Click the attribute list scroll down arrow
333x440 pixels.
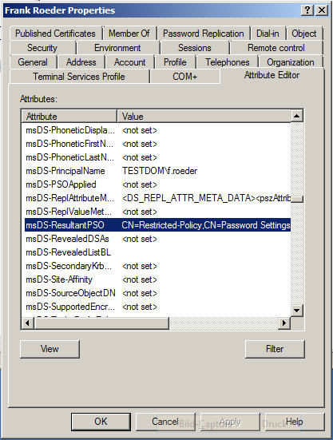297,311
